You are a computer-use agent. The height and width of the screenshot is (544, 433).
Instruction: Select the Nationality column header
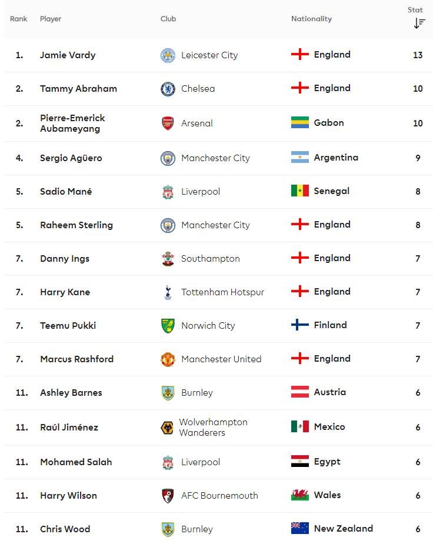311,19
